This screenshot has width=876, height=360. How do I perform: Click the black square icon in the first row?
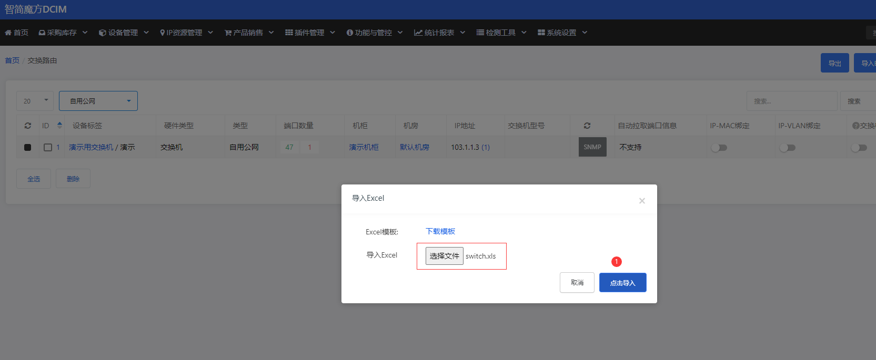(27, 147)
